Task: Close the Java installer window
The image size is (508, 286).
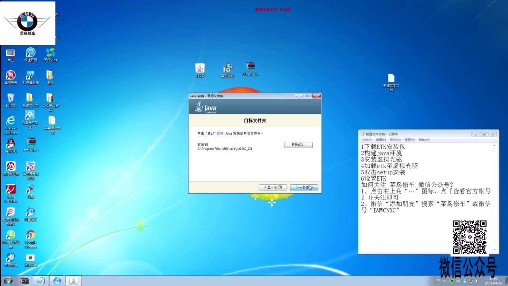Action: (316, 96)
